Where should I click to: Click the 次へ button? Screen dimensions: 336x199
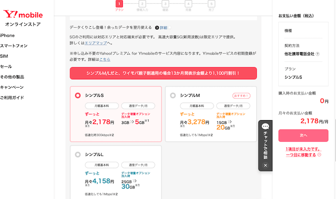click(x=303, y=135)
